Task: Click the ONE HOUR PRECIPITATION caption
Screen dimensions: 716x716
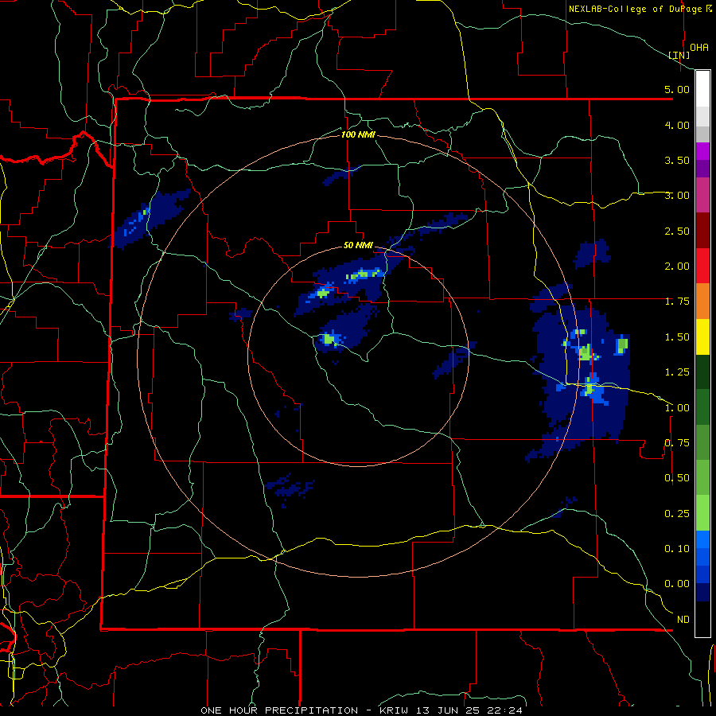Action: [x=279, y=710]
